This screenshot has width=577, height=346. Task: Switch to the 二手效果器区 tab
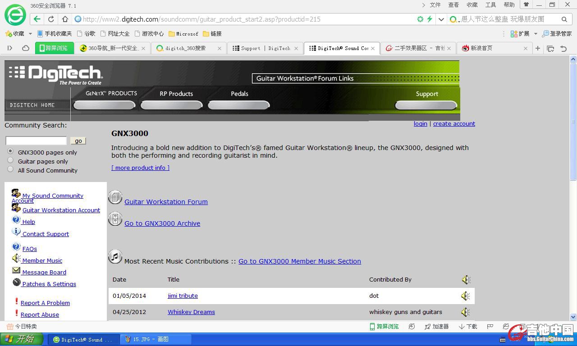[x=418, y=48]
